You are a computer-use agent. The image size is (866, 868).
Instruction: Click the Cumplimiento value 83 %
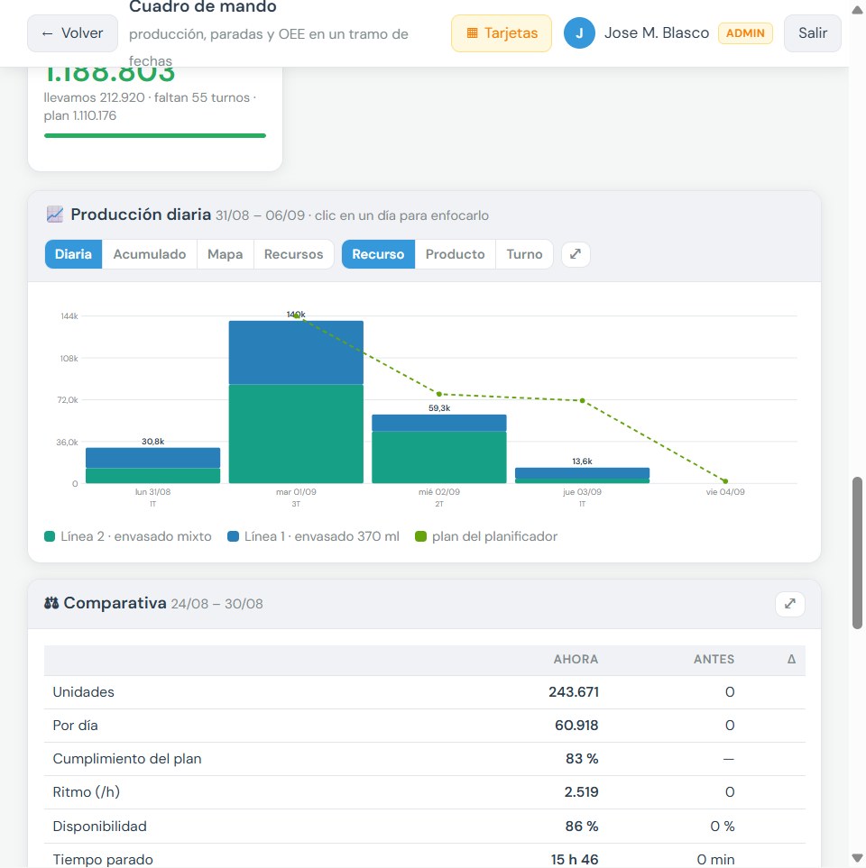tap(582, 759)
